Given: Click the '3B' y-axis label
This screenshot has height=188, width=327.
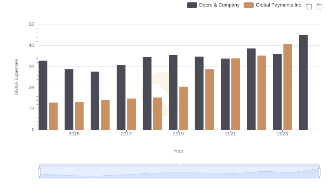Looking at the screenshot, I should 31,66.
